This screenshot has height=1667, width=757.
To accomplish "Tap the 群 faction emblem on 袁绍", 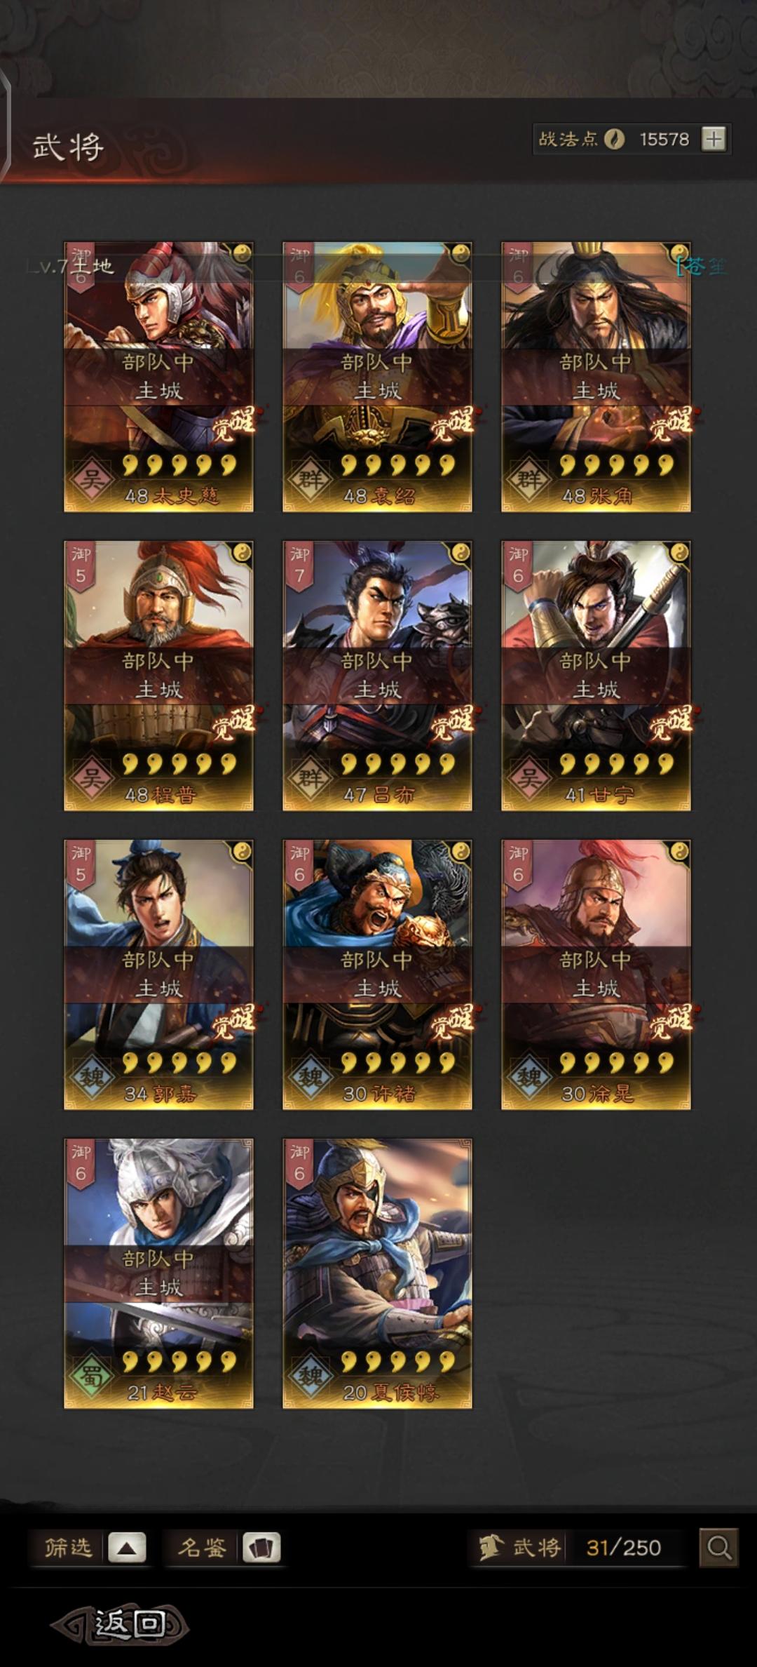I will click(310, 479).
